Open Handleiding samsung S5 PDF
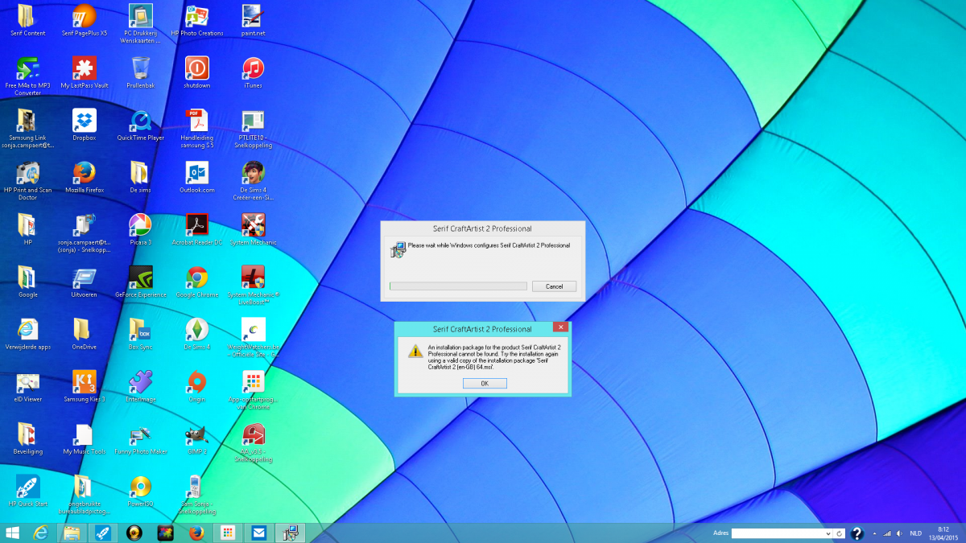Screen dimensions: 966x543 coord(197,129)
